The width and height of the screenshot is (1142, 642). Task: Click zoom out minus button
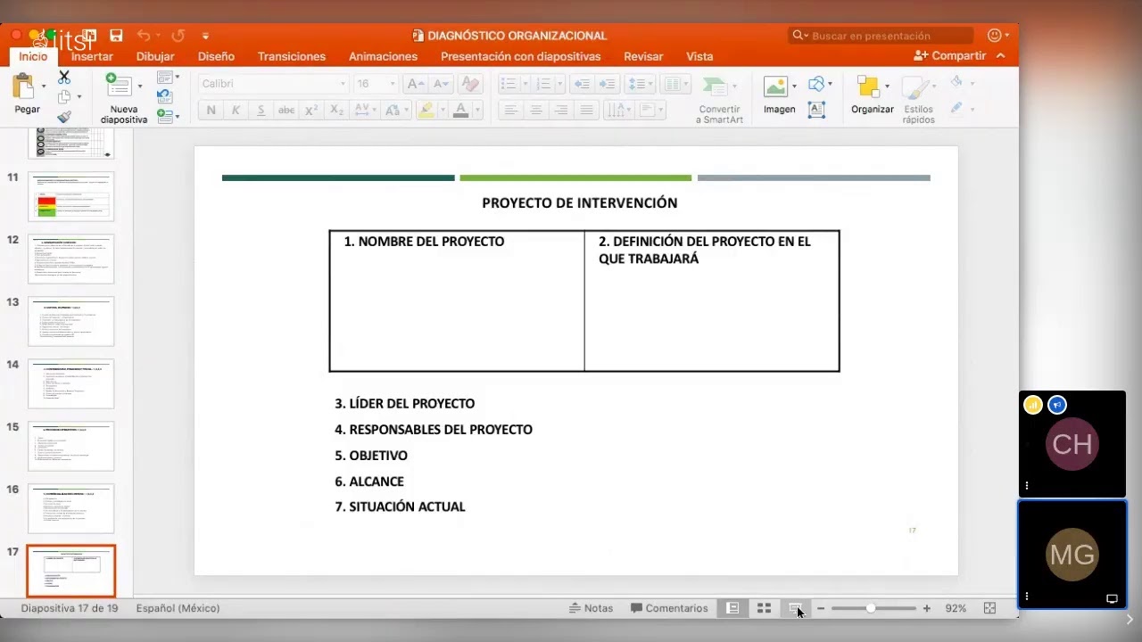pos(821,608)
